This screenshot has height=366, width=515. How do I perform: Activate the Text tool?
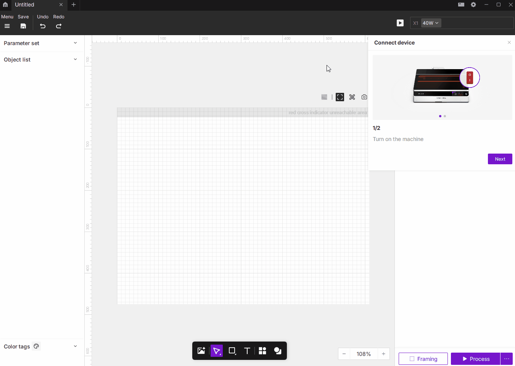[247, 351]
